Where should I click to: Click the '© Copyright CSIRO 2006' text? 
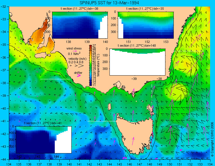point(212,139)
